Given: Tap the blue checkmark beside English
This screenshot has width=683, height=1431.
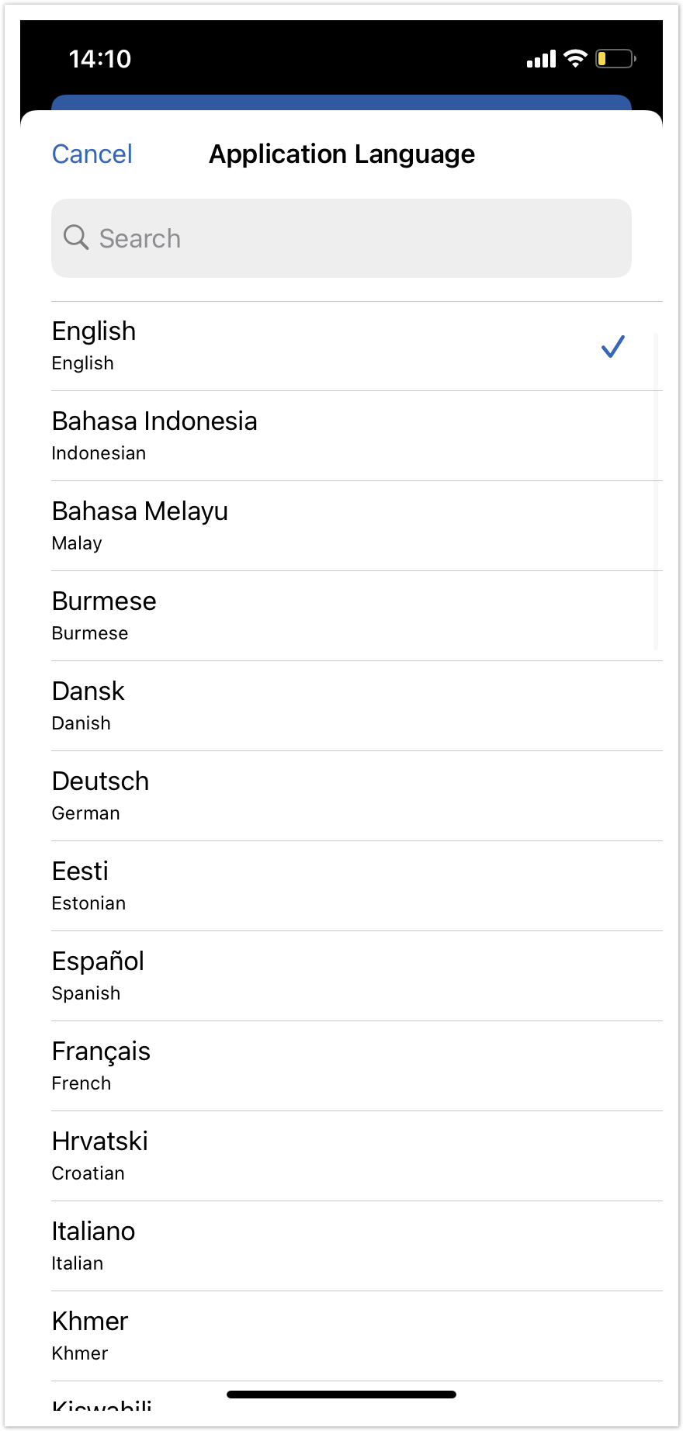Looking at the screenshot, I should [612, 346].
